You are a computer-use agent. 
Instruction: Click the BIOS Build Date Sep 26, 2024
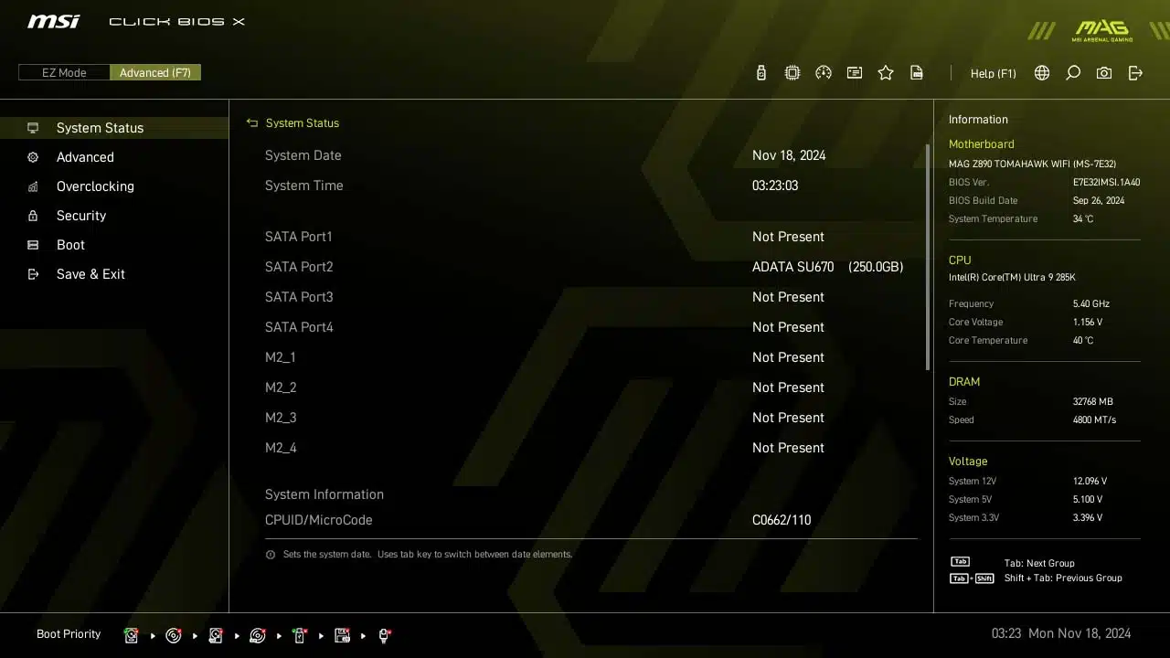tap(1099, 201)
